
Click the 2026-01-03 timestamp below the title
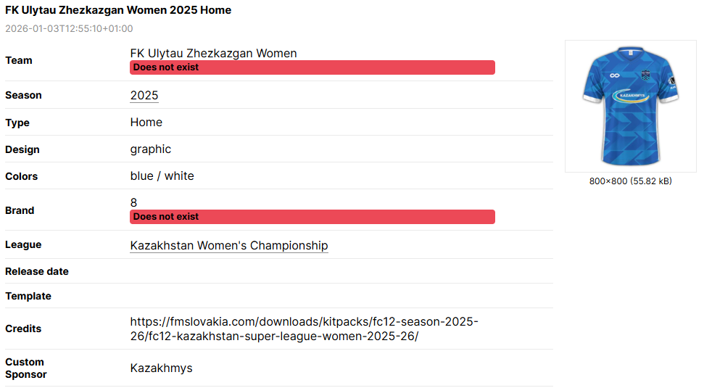click(x=69, y=29)
